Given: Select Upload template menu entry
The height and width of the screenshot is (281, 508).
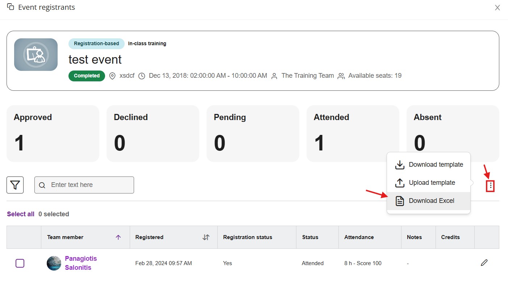Looking at the screenshot, I should tap(429, 183).
